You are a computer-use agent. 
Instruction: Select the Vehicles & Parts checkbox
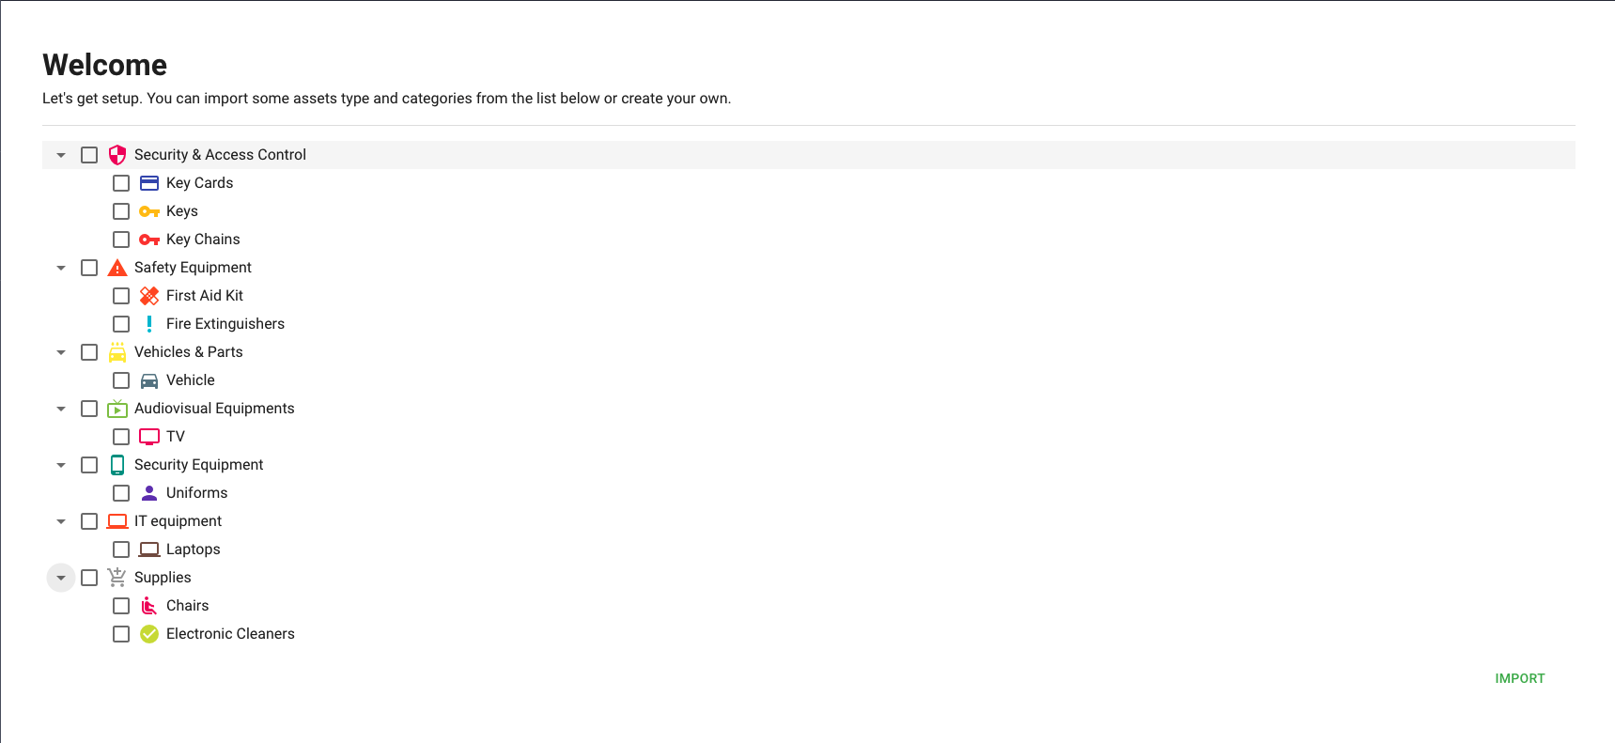tap(89, 352)
